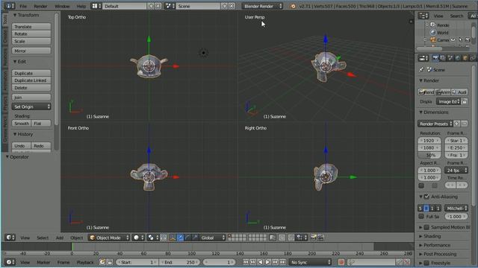Viewport: 478px width, 268px height.
Task: Click the auto keyframe record button
Action: pyautogui.click(x=341, y=262)
